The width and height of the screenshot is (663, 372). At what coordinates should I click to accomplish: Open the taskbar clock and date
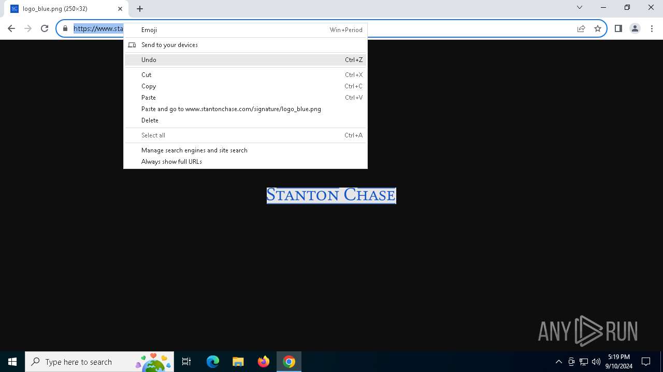[619, 362]
